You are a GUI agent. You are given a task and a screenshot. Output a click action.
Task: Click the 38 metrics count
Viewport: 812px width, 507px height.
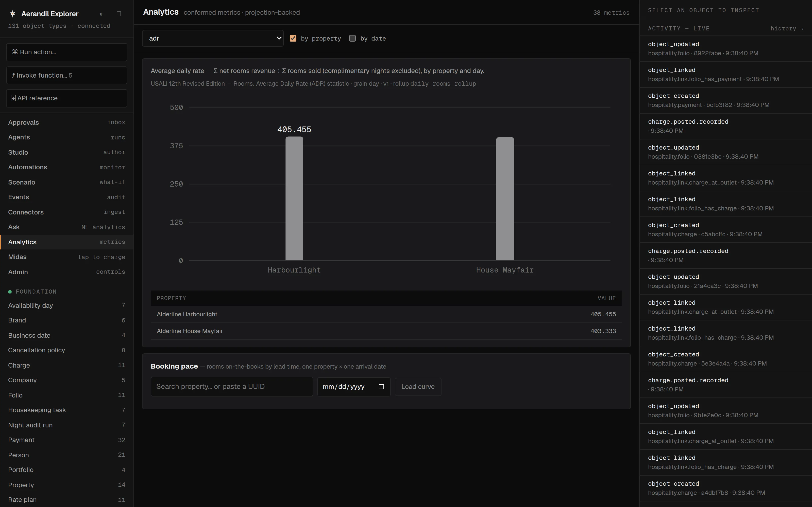tap(611, 13)
